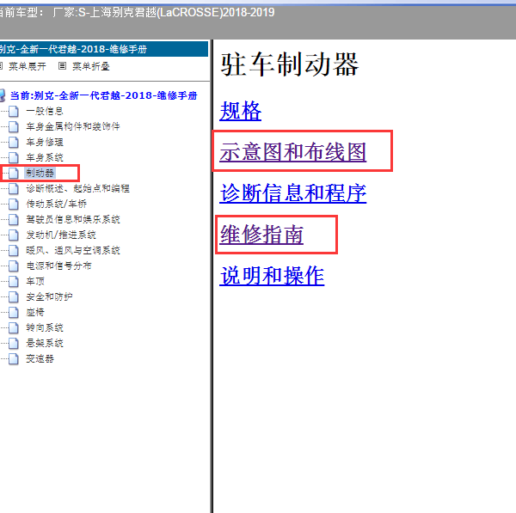Follow the 说明和操作 link
The height and width of the screenshot is (513, 516).
272,276
